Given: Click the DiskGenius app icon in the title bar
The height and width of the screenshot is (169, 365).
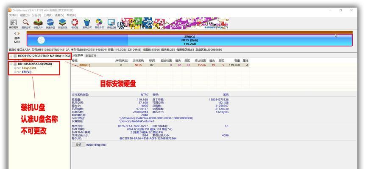Looking at the screenshot, I should [x=10, y=10].
